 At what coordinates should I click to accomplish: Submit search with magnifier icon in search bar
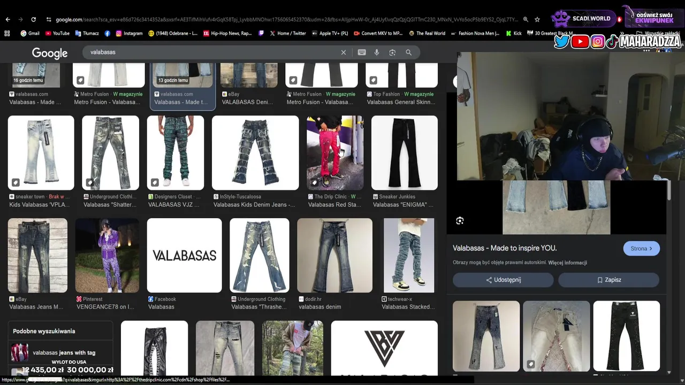click(408, 52)
